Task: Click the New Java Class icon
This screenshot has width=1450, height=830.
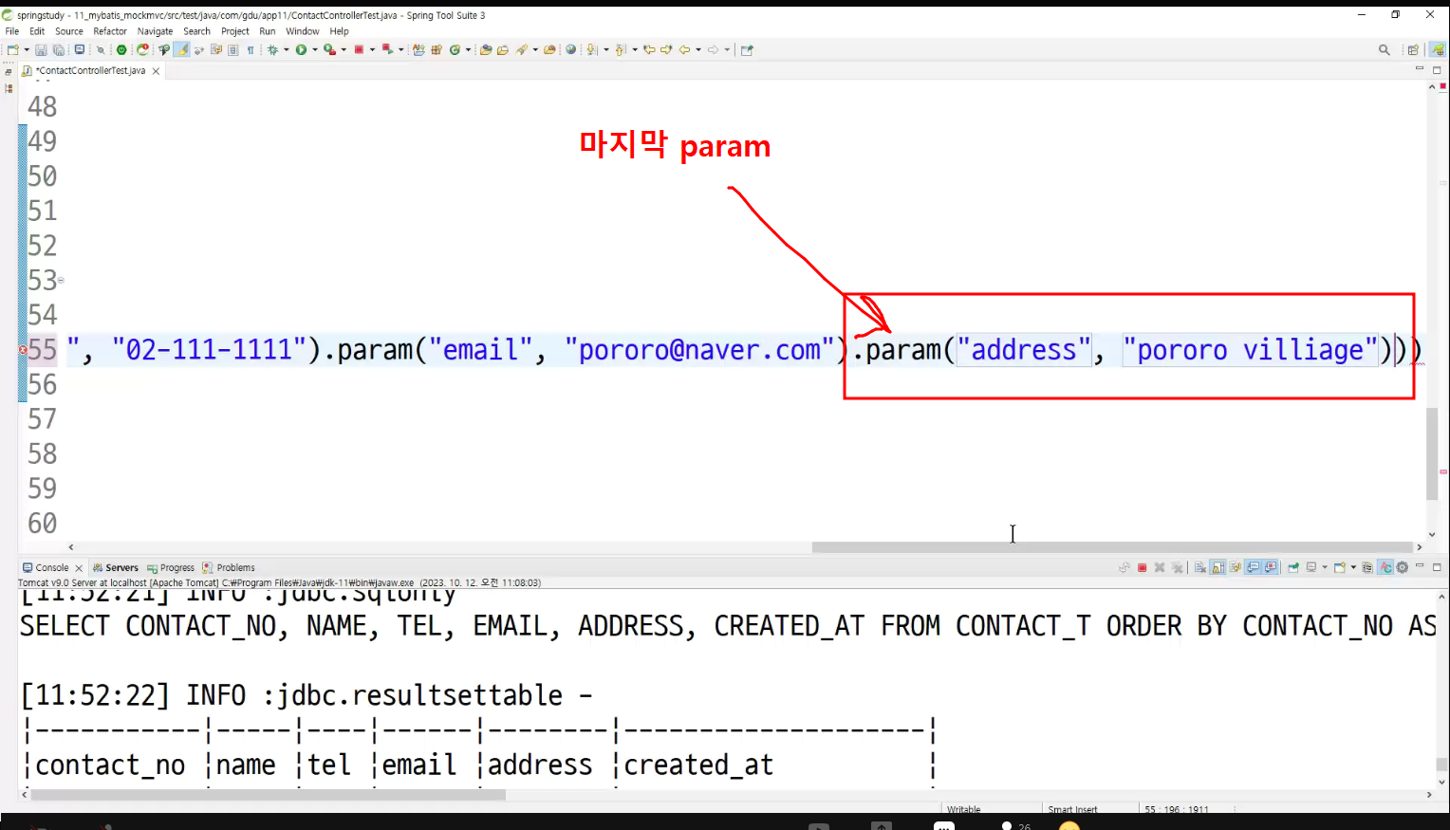Action: click(x=455, y=49)
